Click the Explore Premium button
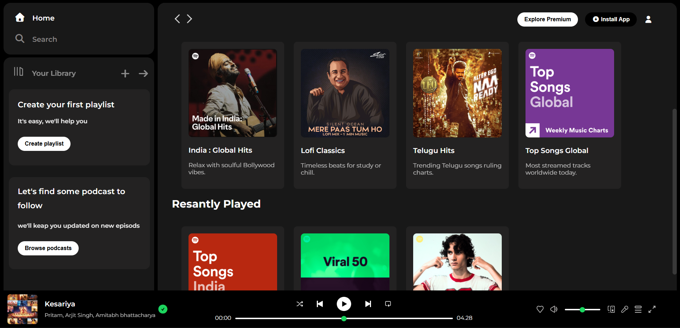The width and height of the screenshot is (680, 328). (547, 19)
